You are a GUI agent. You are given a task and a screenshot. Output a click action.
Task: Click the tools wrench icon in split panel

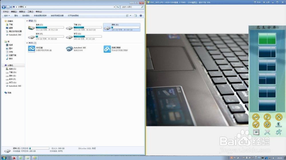click(267, 132)
